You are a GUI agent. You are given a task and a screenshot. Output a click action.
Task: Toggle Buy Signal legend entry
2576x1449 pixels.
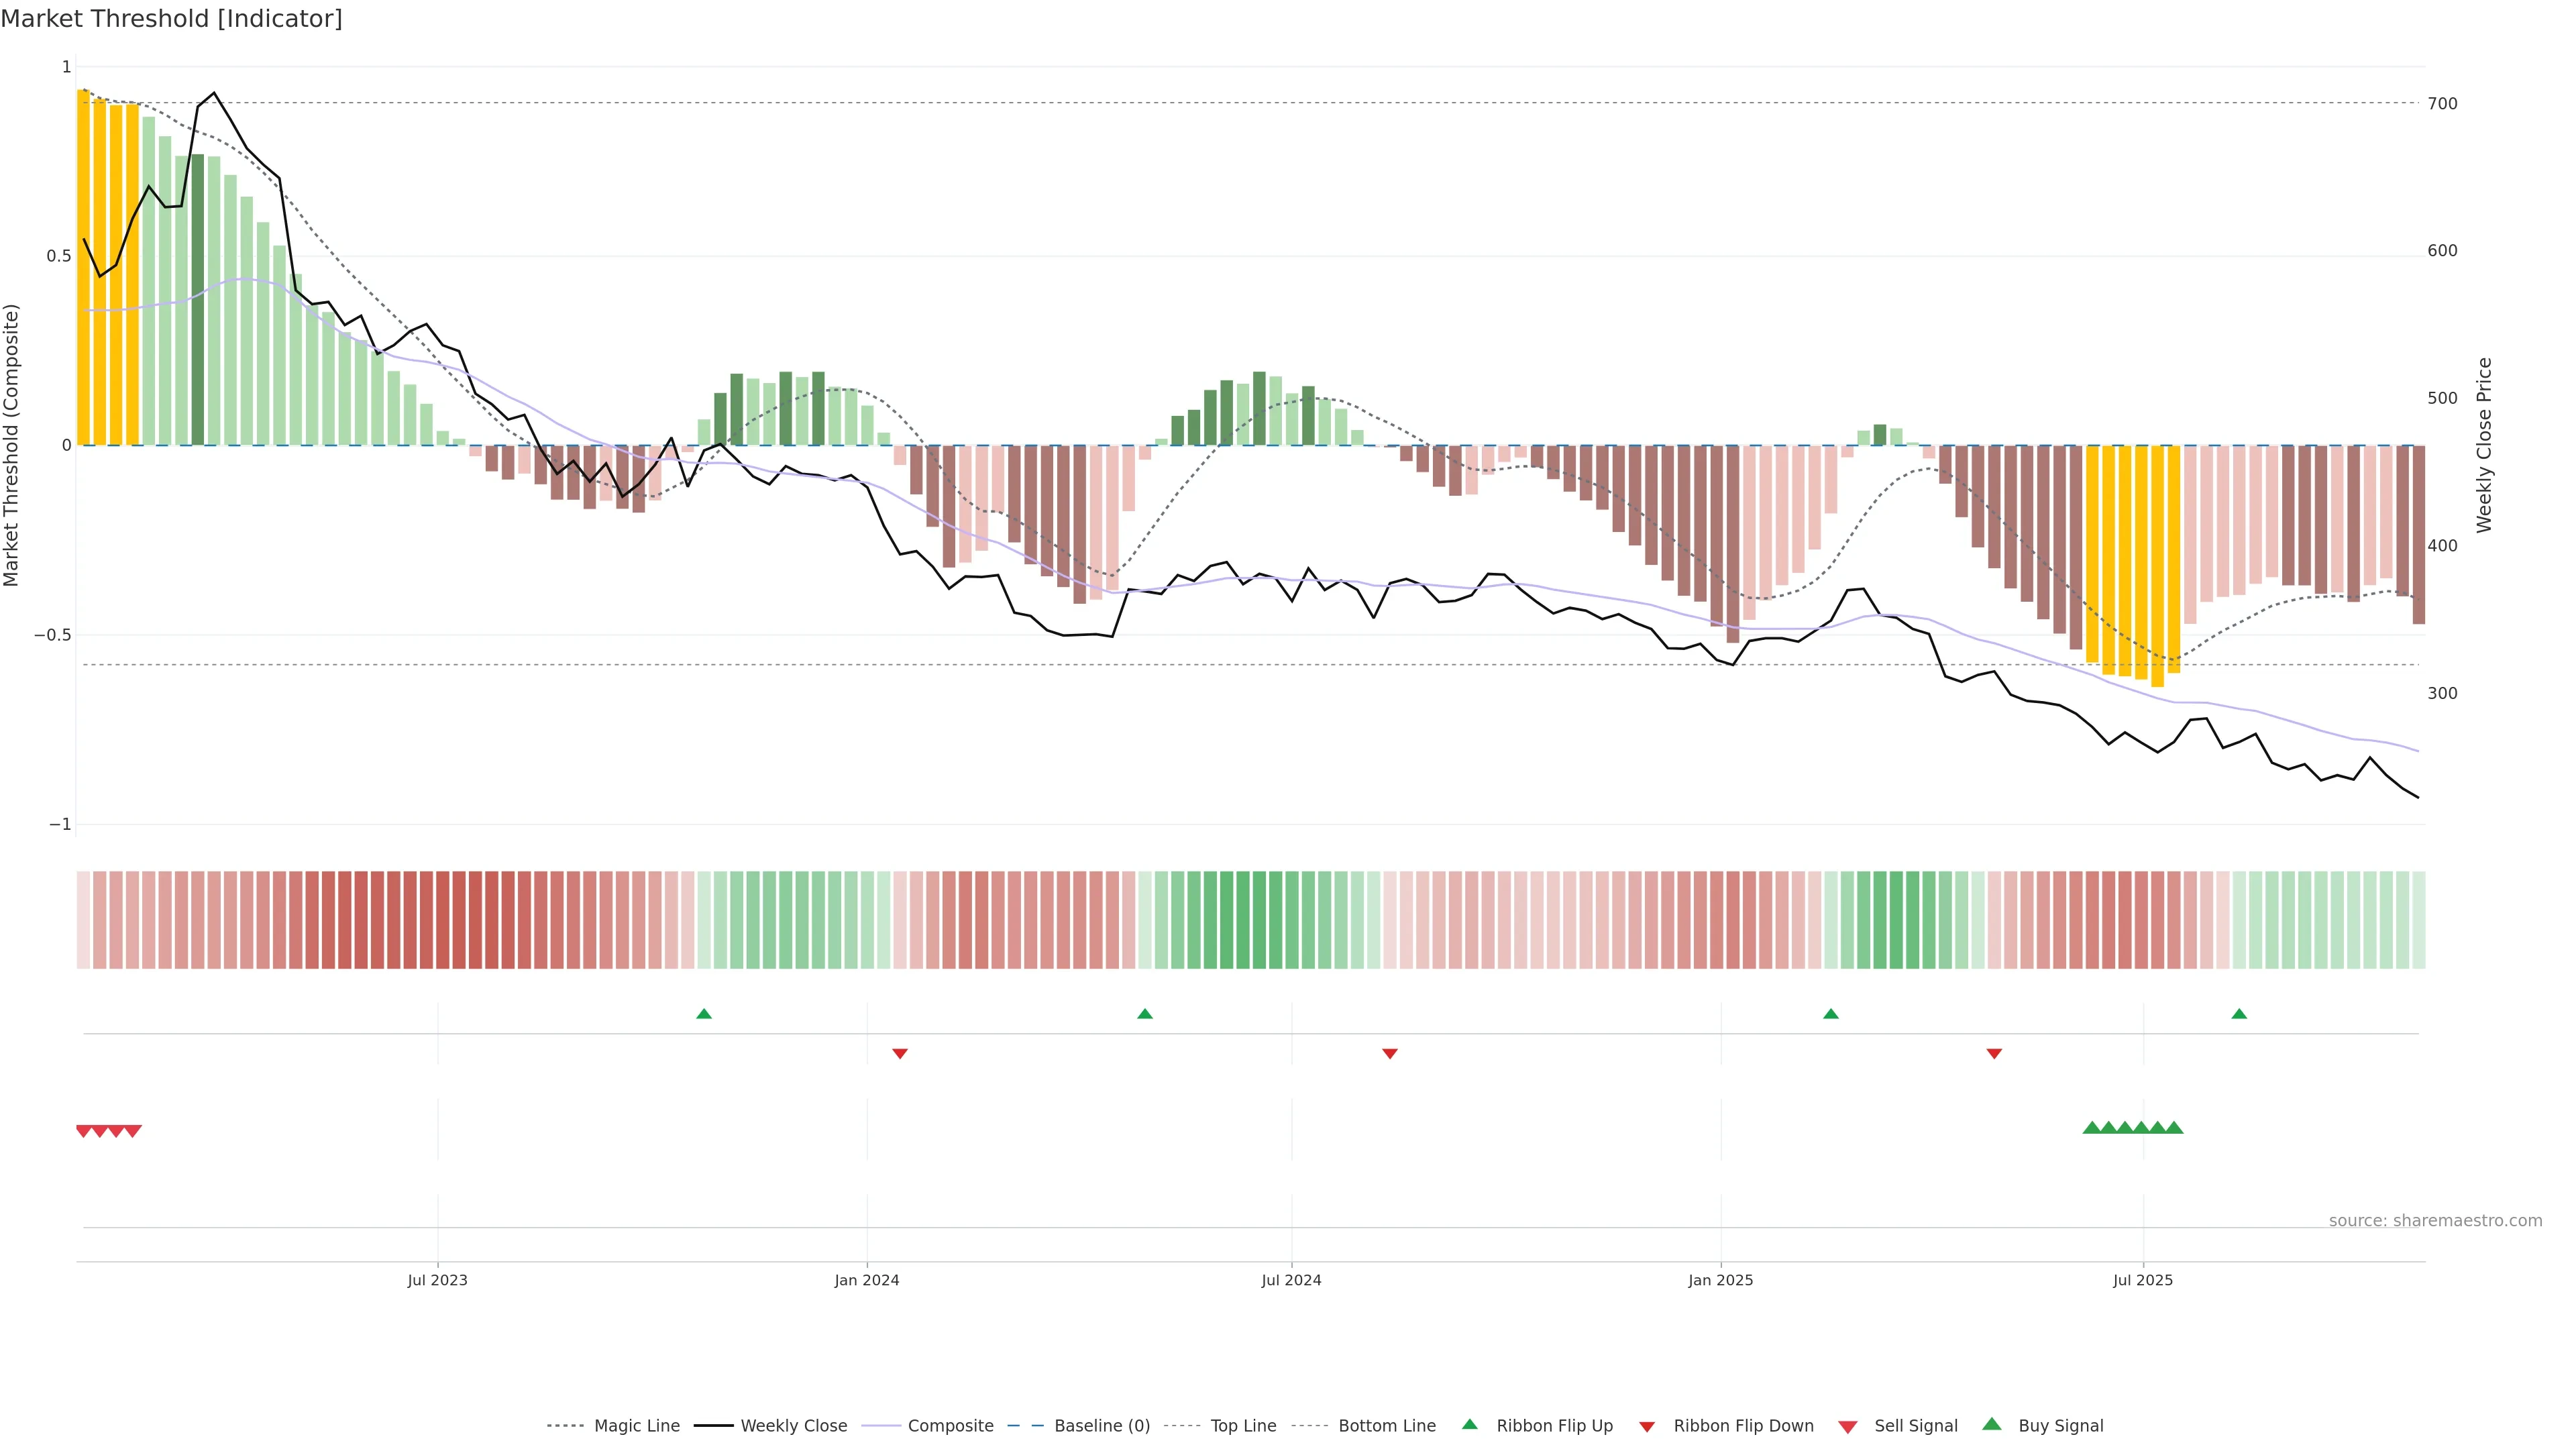(x=2060, y=1426)
